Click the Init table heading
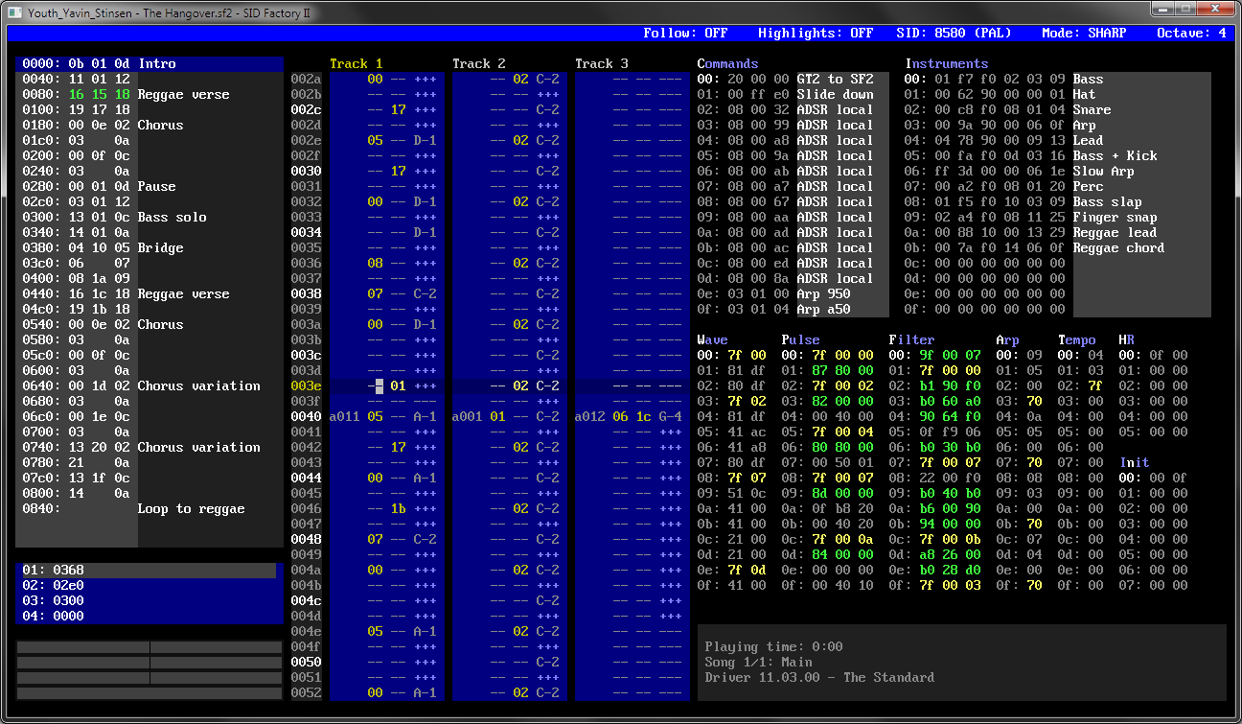This screenshot has height=724, width=1242. pos(1134,462)
